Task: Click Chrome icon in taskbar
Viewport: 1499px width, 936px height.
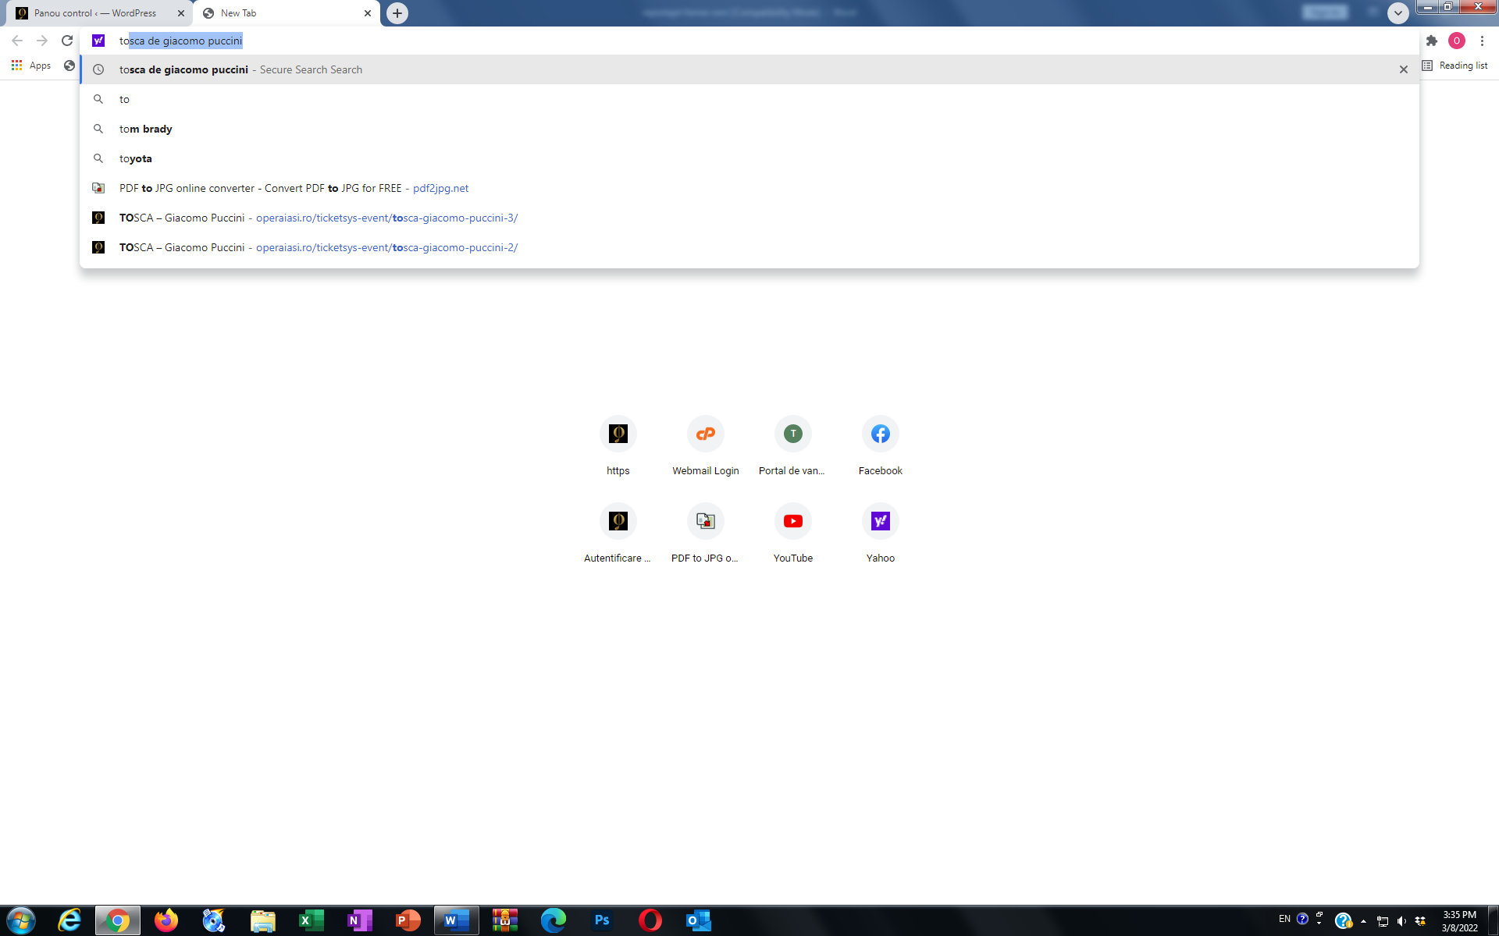Action: [x=118, y=920]
